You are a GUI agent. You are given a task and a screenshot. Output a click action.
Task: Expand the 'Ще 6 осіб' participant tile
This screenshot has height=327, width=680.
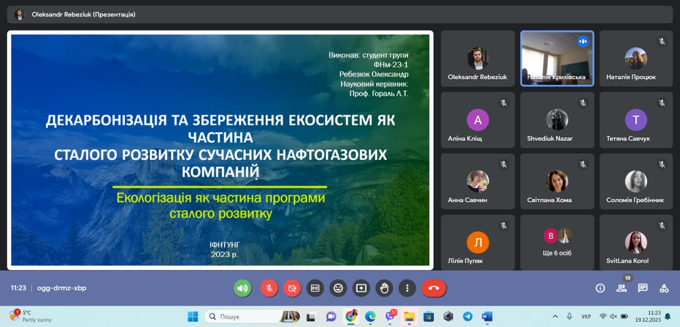click(557, 242)
